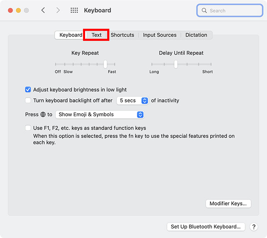The height and width of the screenshot is (238, 267).
Task: Close the Keyboard preferences window
Action: pos(10,10)
